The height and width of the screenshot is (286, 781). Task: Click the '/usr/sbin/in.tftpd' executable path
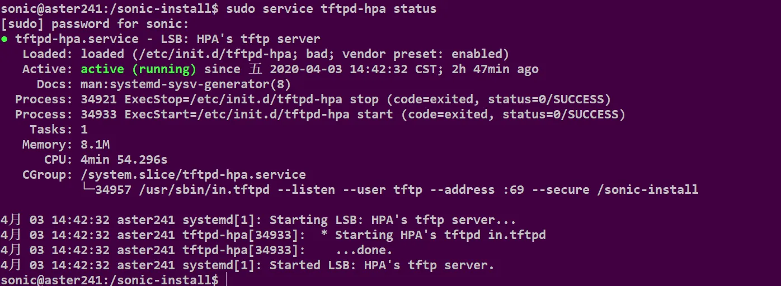pyautogui.click(x=204, y=190)
